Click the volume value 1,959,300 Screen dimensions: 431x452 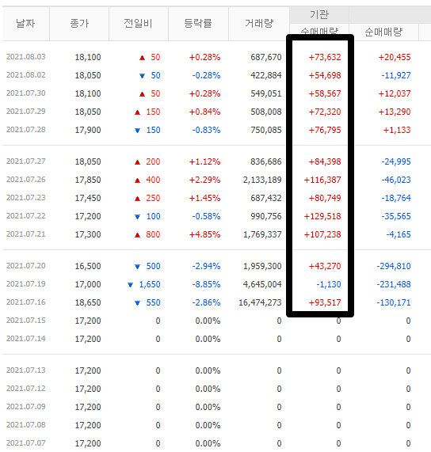[x=262, y=266]
